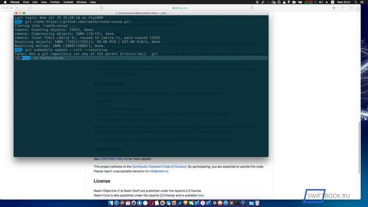Open the iTerm2 application menu

coord(15,2)
